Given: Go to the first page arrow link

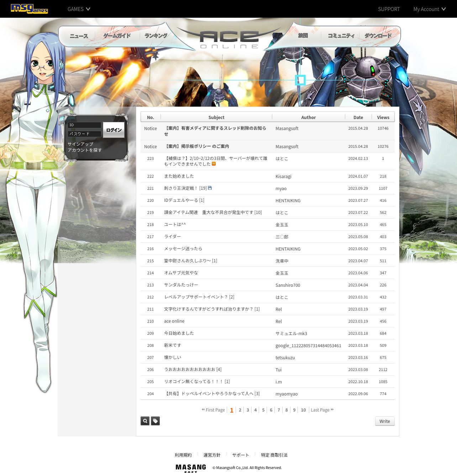Looking at the screenshot, I should [x=213, y=410].
